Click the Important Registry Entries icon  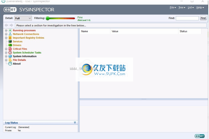click(x=10, y=38)
